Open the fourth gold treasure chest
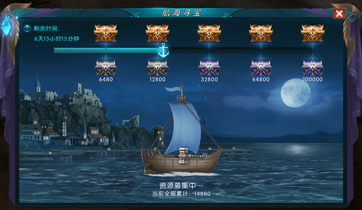 point(261,33)
